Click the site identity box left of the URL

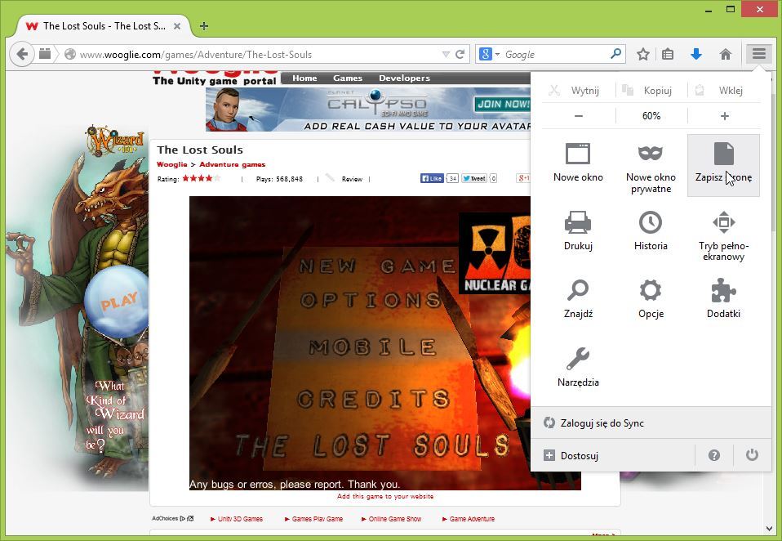(x=70, y=54)
